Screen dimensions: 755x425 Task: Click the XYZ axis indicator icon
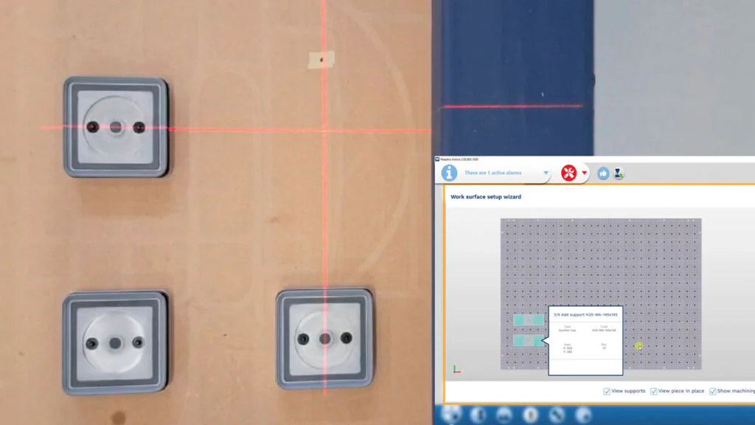[x=456, y=369]
